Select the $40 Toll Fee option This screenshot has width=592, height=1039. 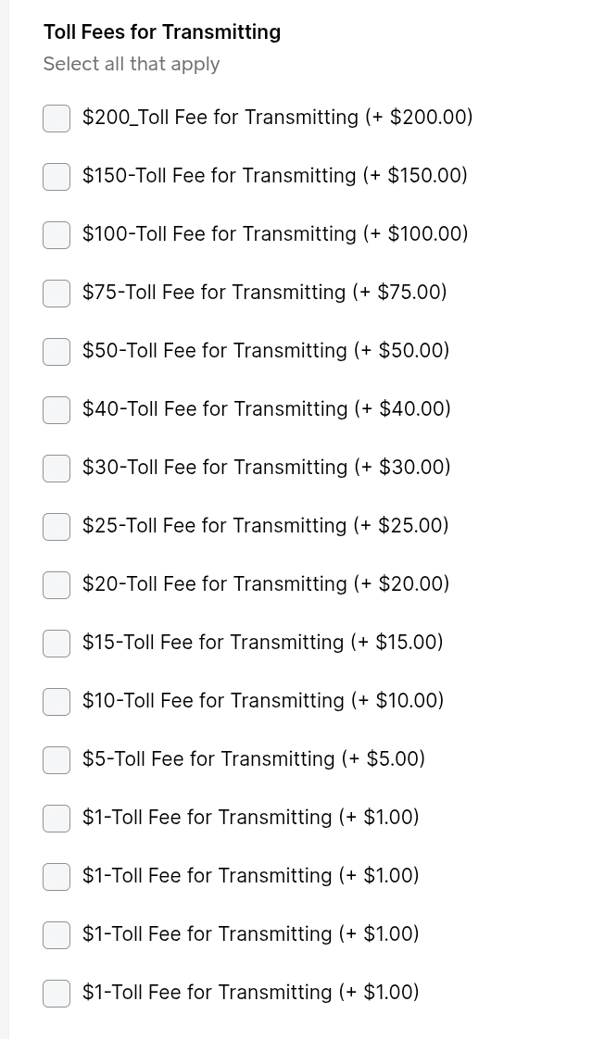tap(56, 409)
